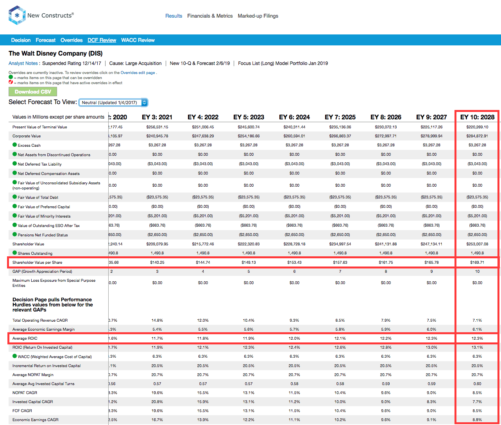Open Marked-up Filings tab
The width and height of the screenshot is (501, 425).
(258, 16)
